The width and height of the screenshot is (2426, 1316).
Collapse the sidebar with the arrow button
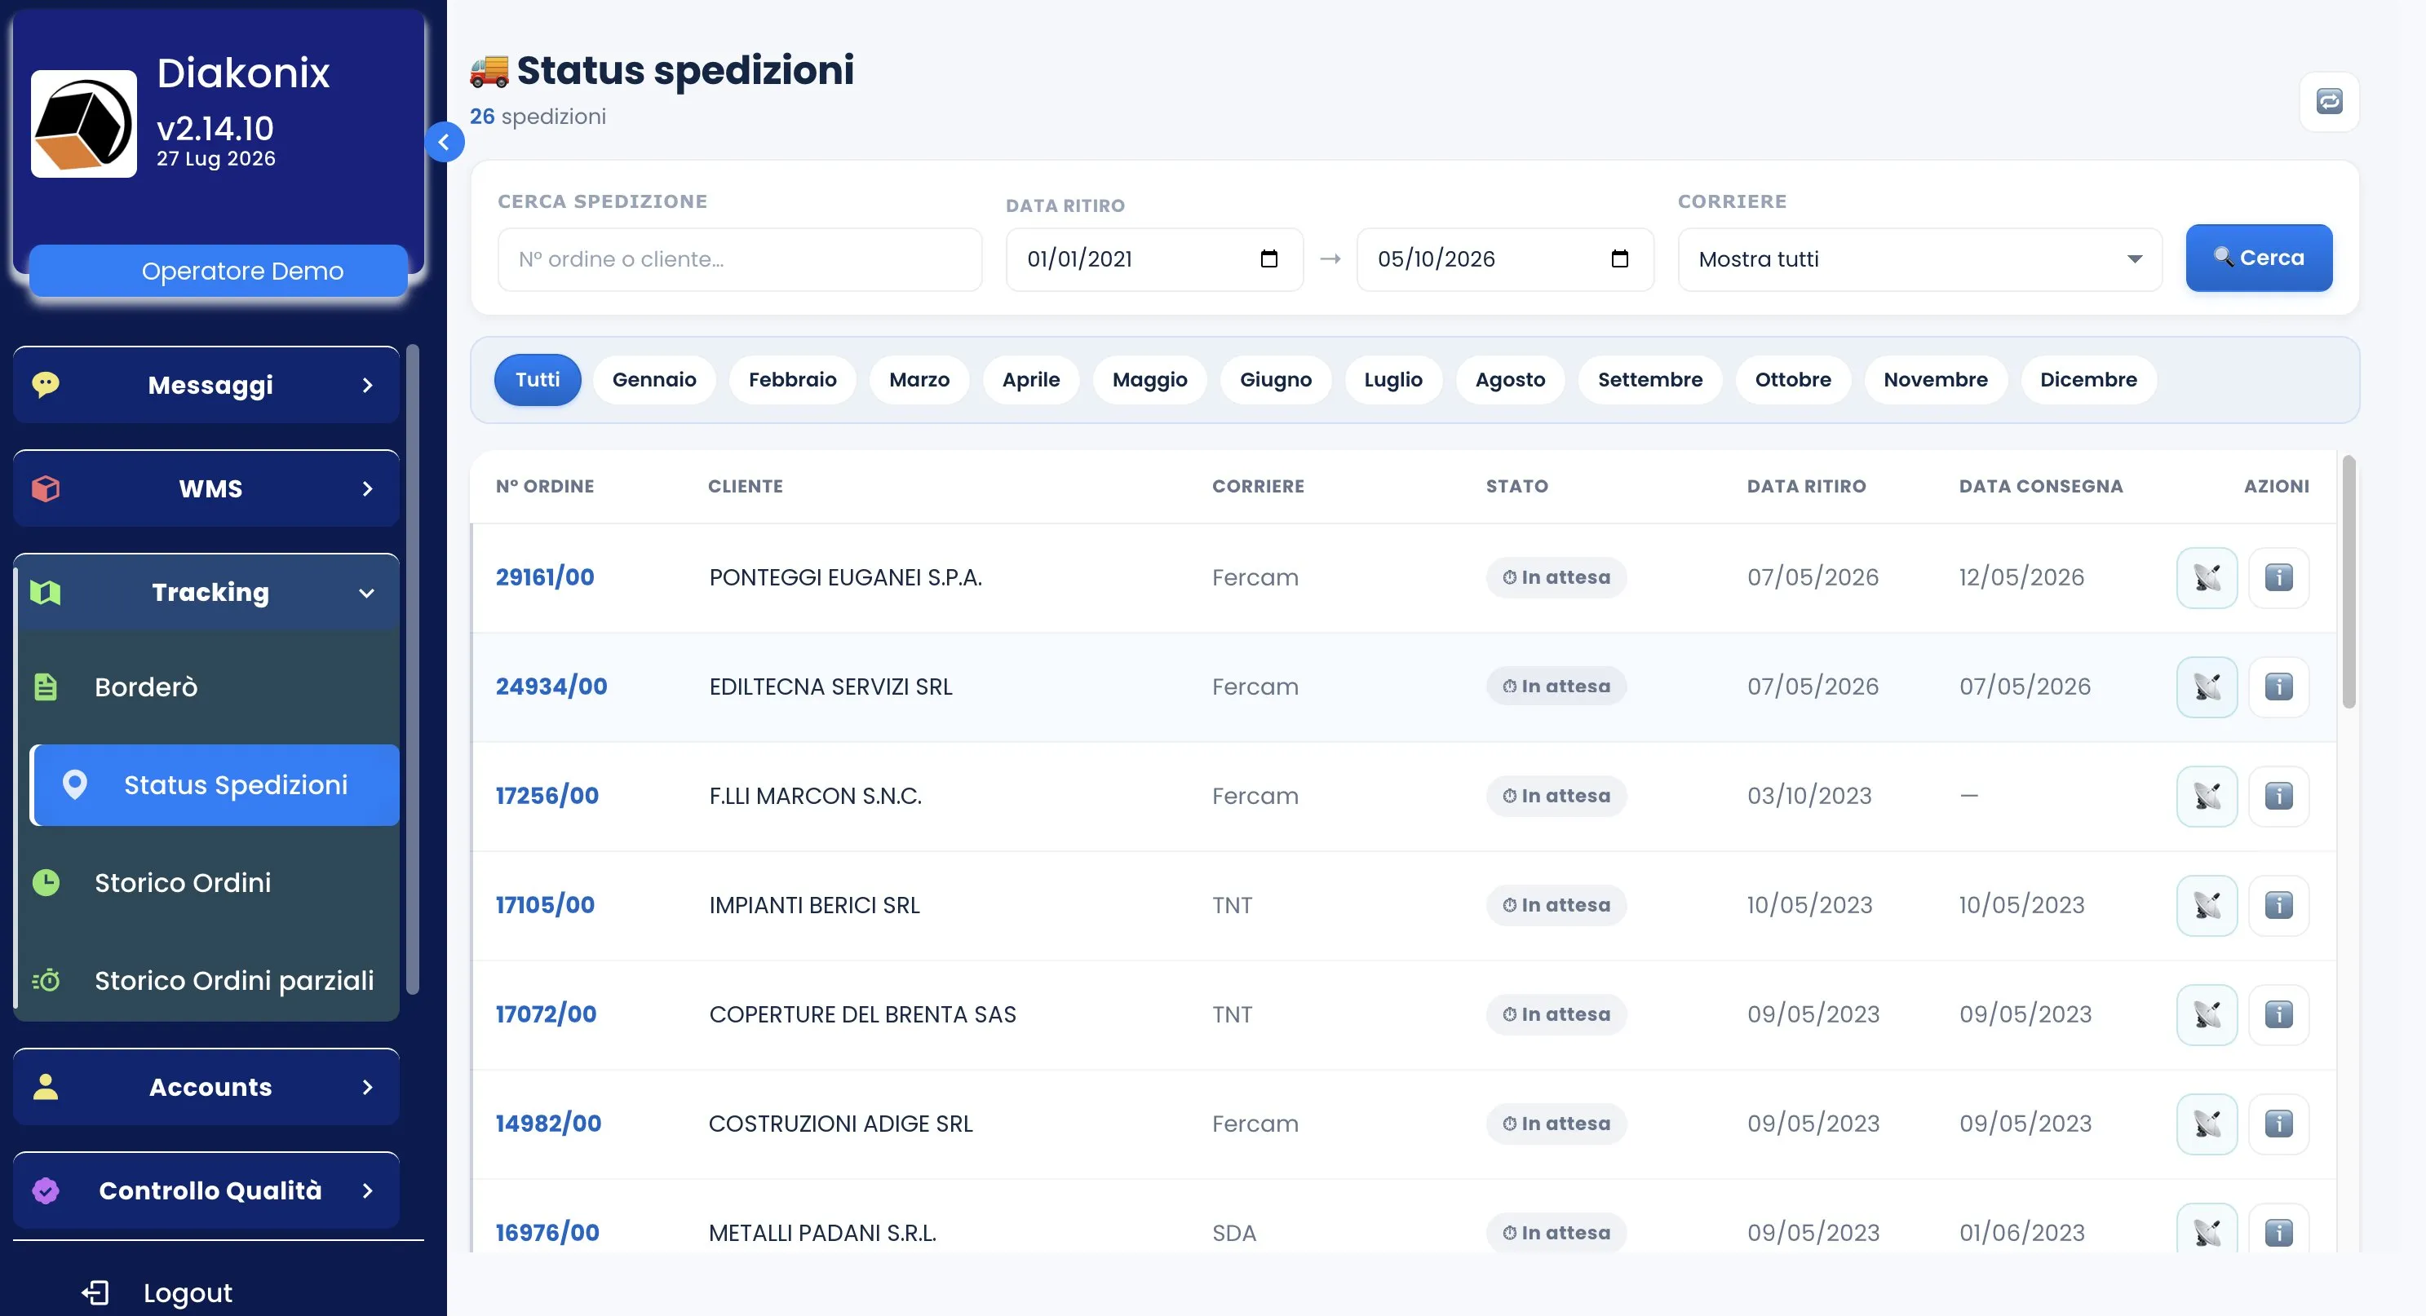(444, 142)
